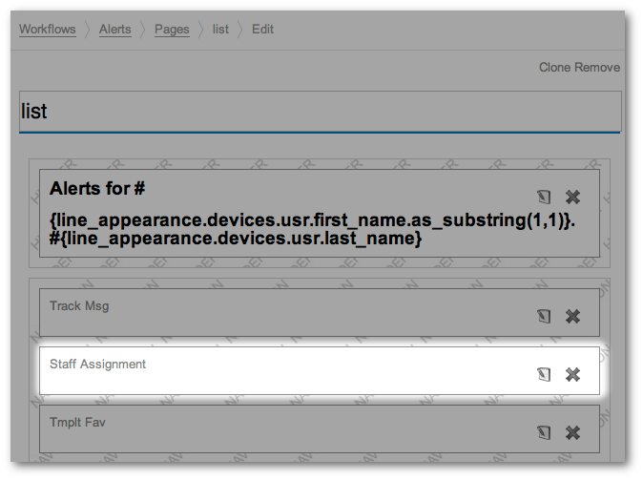Screen dimensions: 643x480
Task: Edit the Alerts header block
Action: [544, 198]
